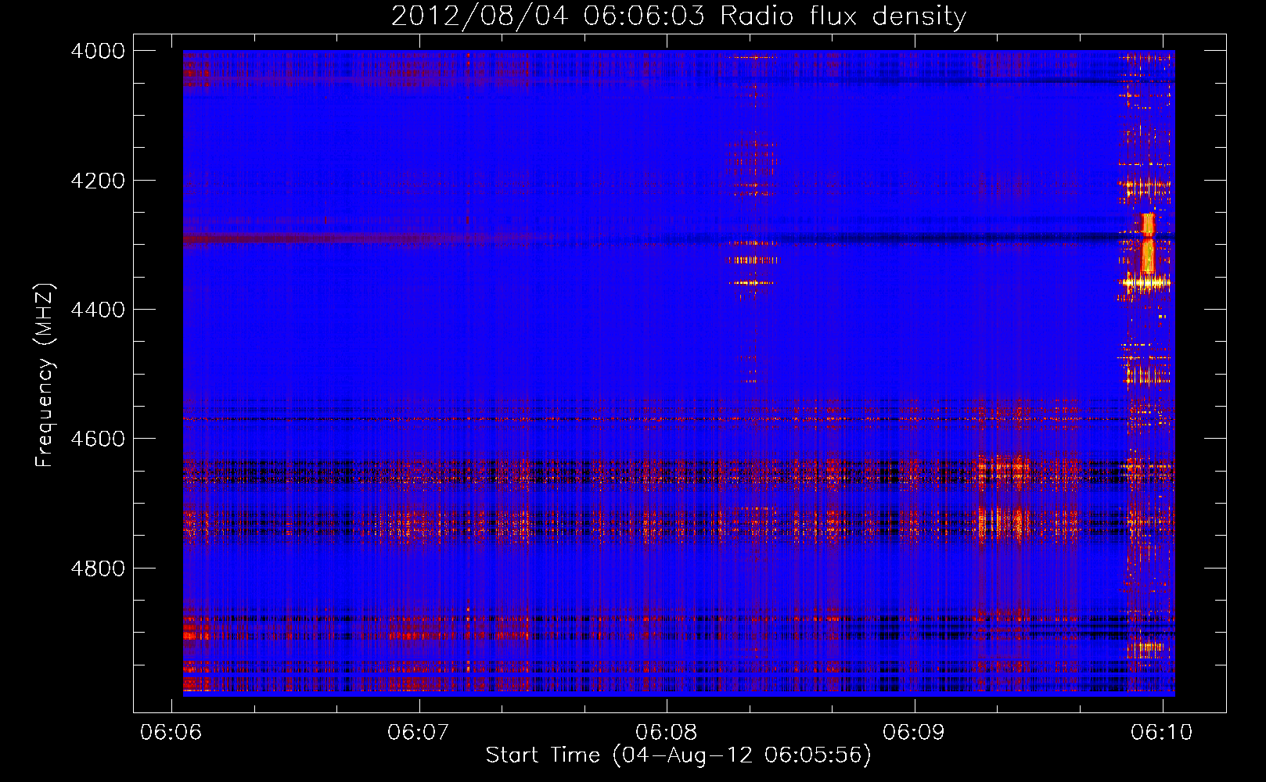Click the 4600 frequency tick label

[98, 439]
